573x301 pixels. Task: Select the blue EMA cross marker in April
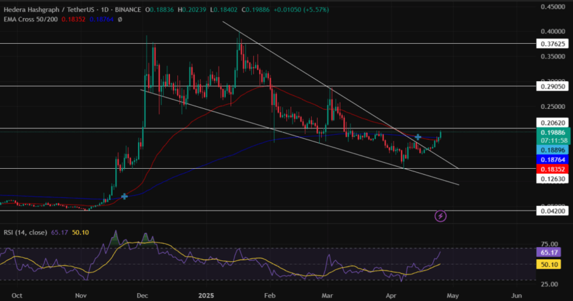coord(418,137)
